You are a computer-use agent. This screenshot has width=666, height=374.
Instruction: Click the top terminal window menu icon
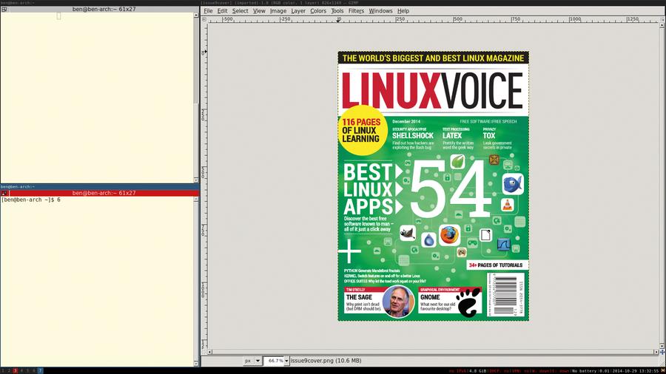coord(4,9)
